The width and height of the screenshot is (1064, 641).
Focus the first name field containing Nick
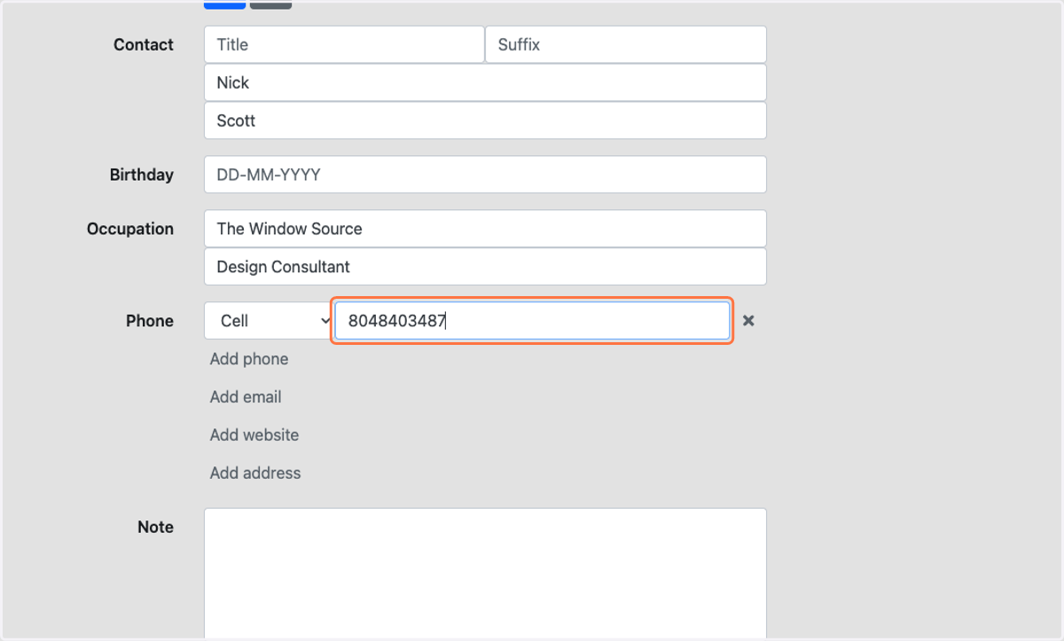pyautogui.click(x=485, y=82)
